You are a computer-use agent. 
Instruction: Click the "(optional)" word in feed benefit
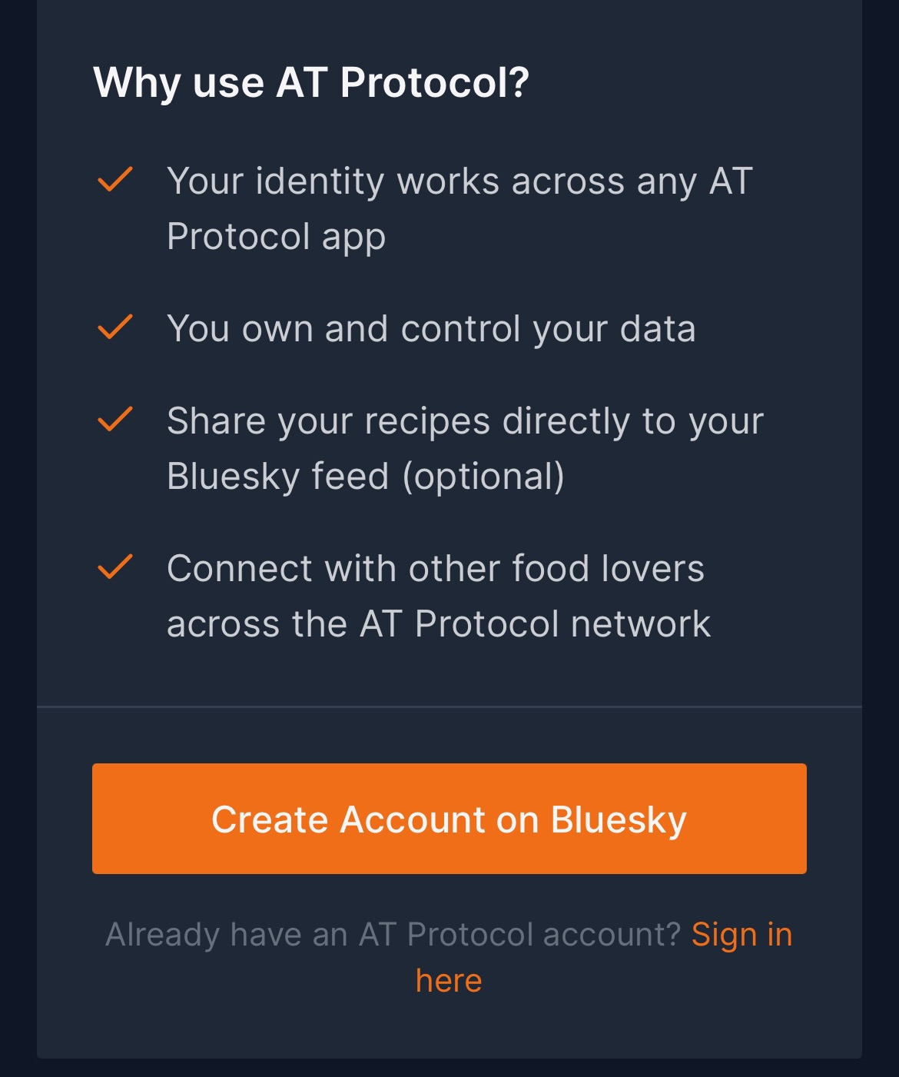coord(483,477)
